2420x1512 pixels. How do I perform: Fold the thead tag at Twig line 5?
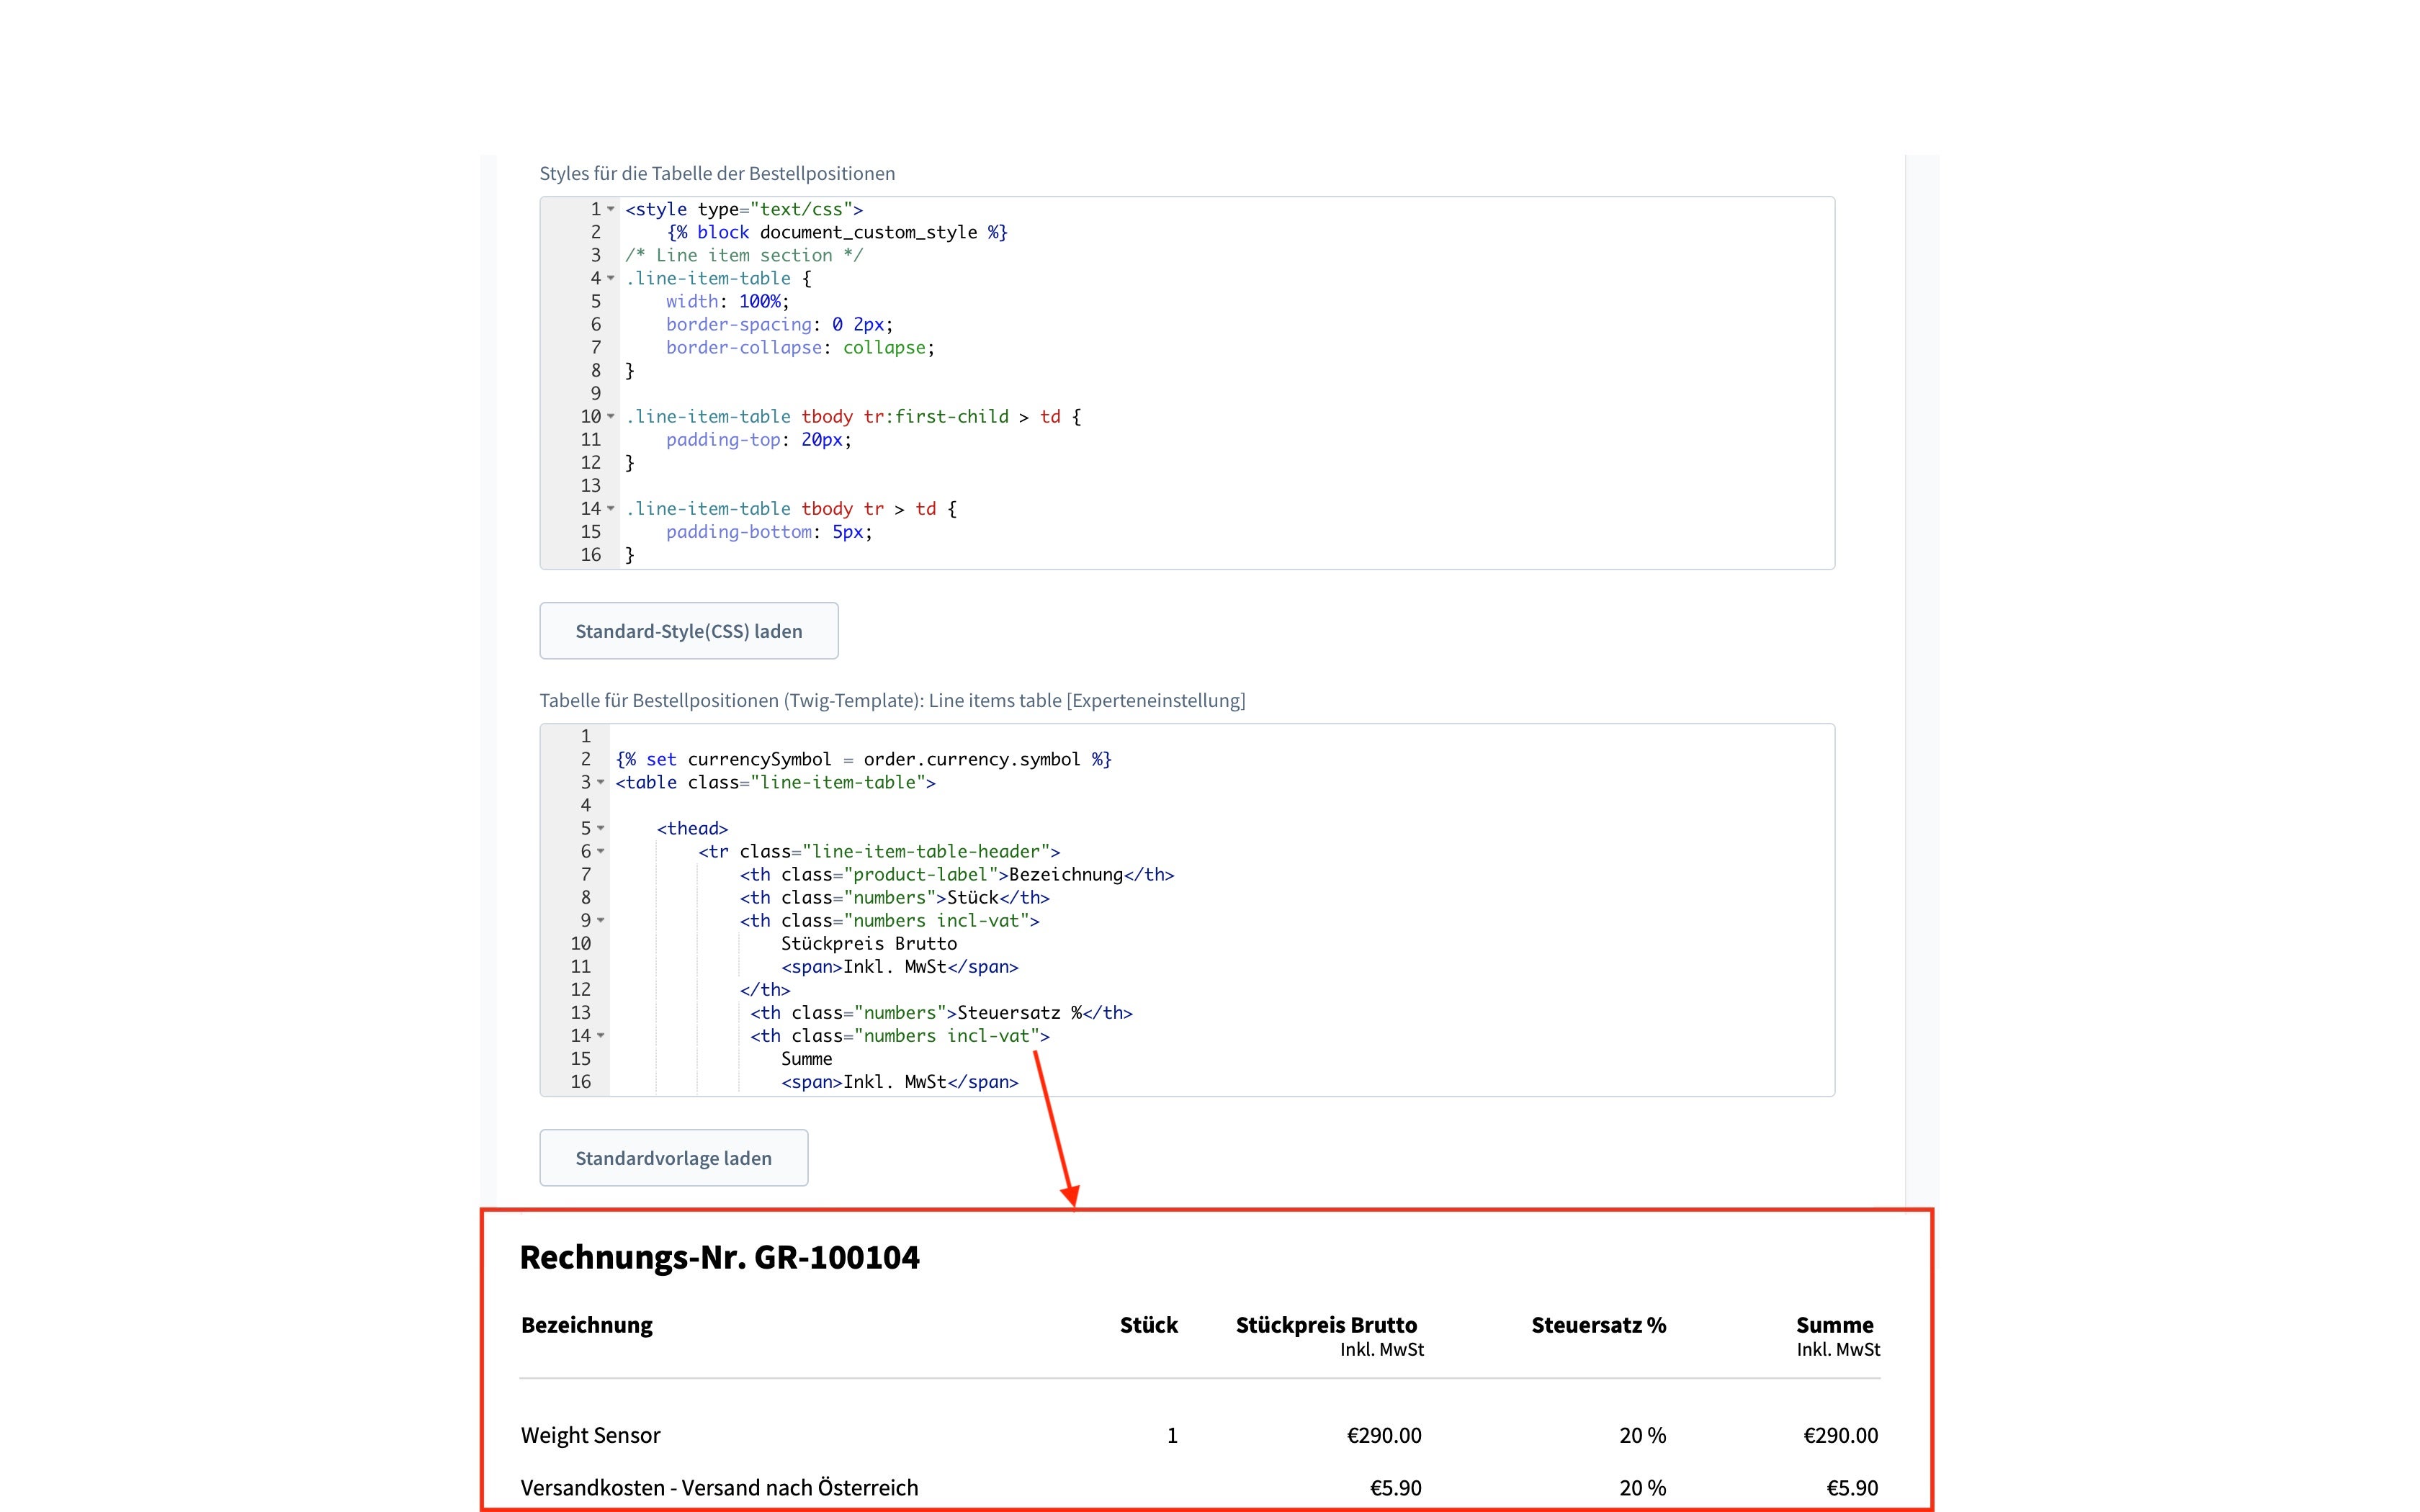coord(601,828)
